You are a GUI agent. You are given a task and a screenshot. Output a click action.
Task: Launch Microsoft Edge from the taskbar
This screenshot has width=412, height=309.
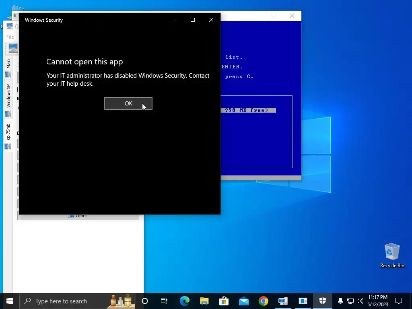184,301
